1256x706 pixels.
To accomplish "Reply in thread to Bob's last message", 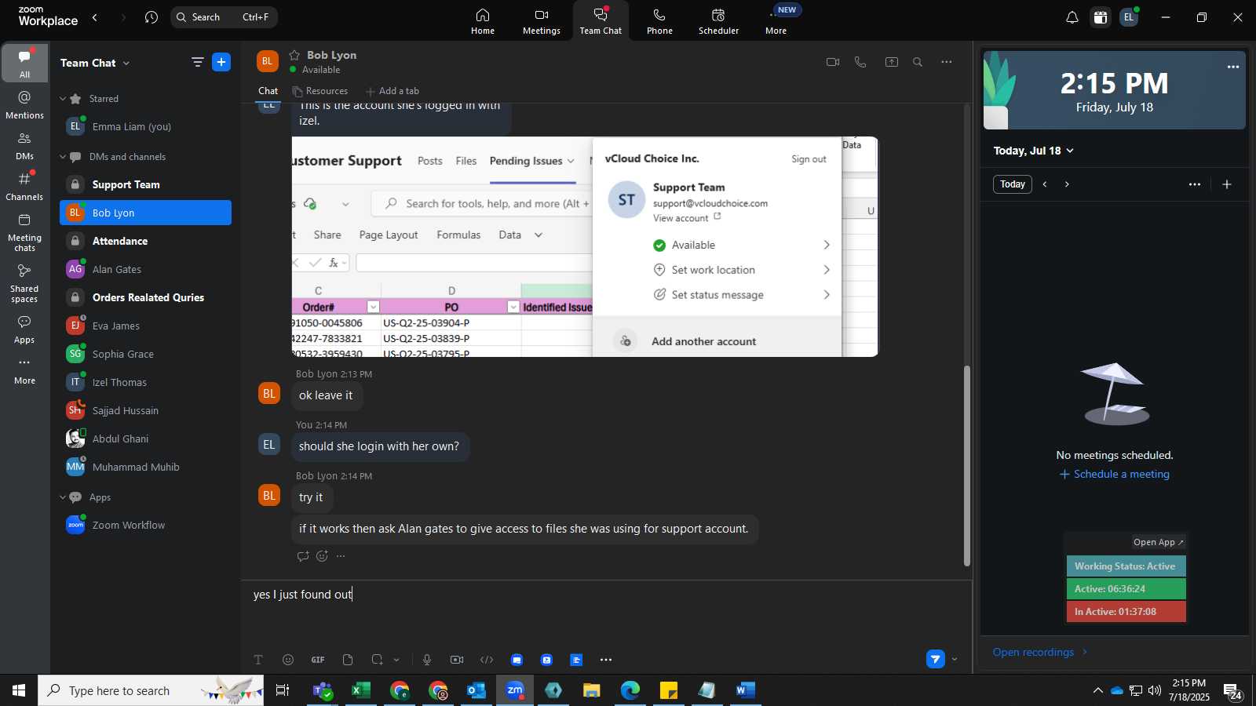I will pyautogui.click(x=303, y=556).
